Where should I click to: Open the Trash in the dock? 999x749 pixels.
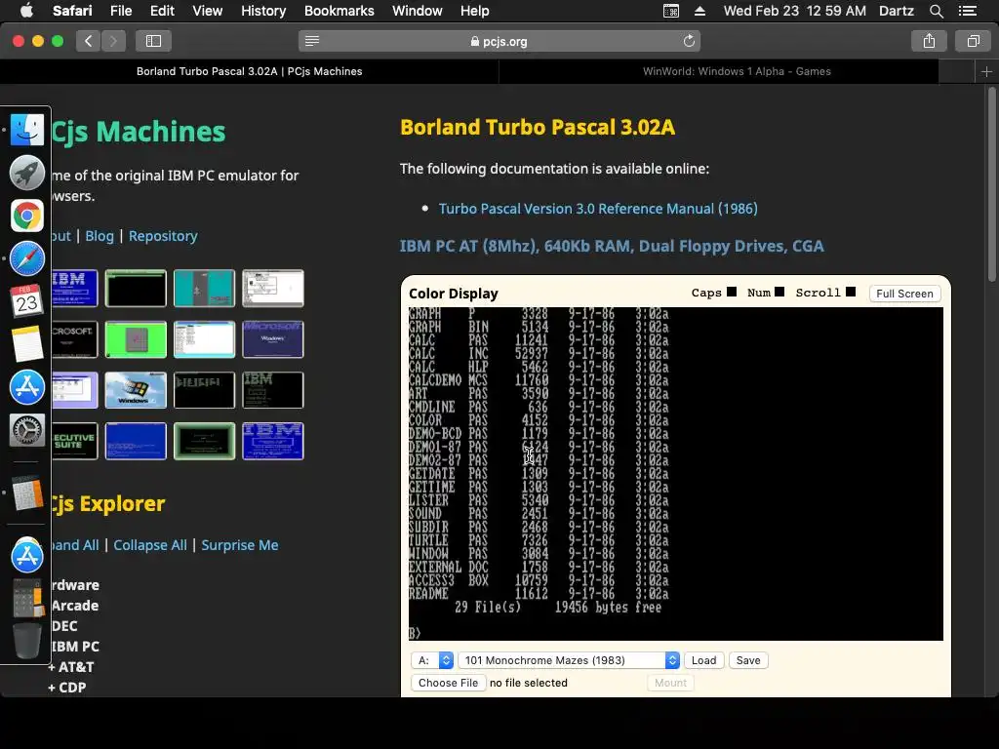tap(26, 640)
